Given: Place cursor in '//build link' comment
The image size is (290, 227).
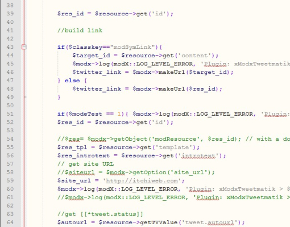Looking at the screenshot, I should (80, 31).
